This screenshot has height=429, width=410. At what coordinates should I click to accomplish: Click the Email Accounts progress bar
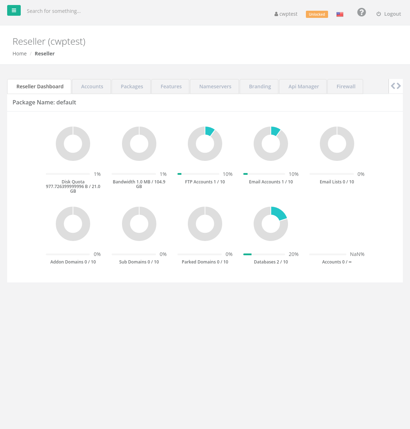264,174
